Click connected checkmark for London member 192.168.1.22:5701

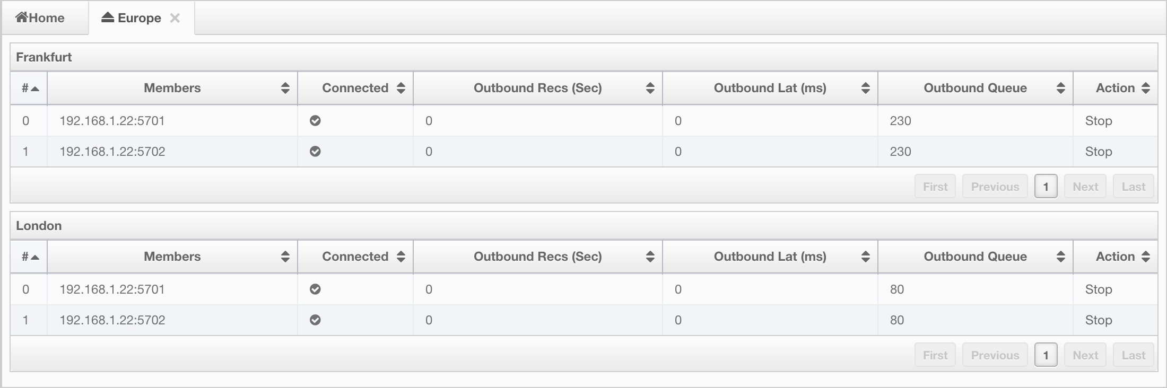(315, 289)
